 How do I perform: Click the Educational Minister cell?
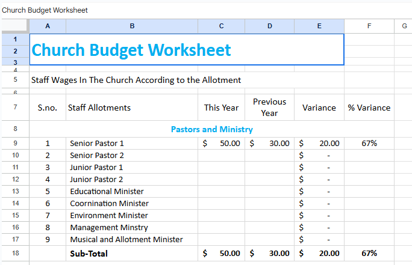[132, 191]
